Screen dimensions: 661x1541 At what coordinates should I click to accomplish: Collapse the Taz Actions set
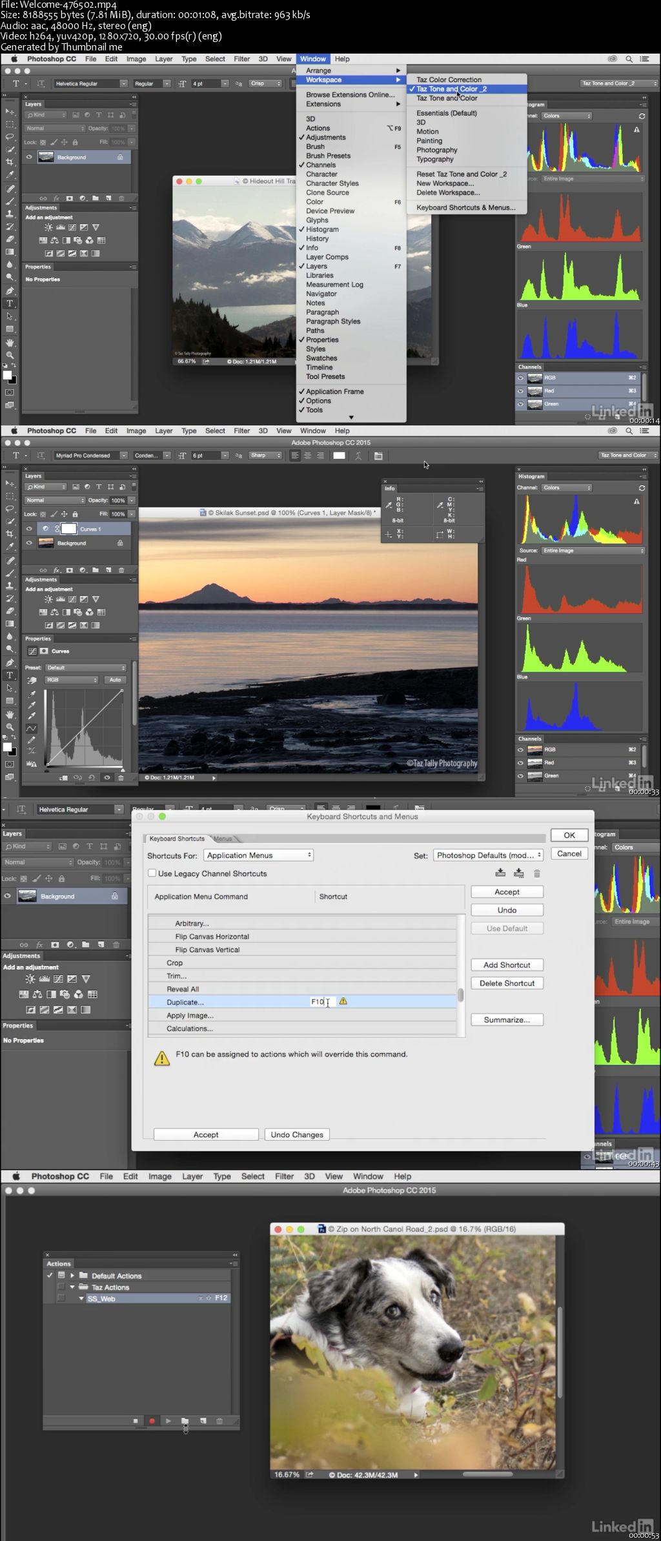coord(72,1287)
